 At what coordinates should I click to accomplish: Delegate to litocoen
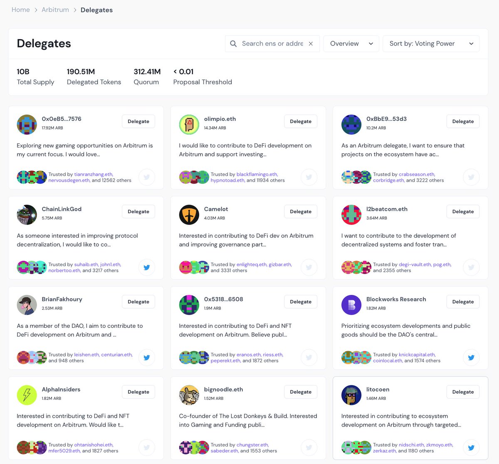tap(463, 392)
